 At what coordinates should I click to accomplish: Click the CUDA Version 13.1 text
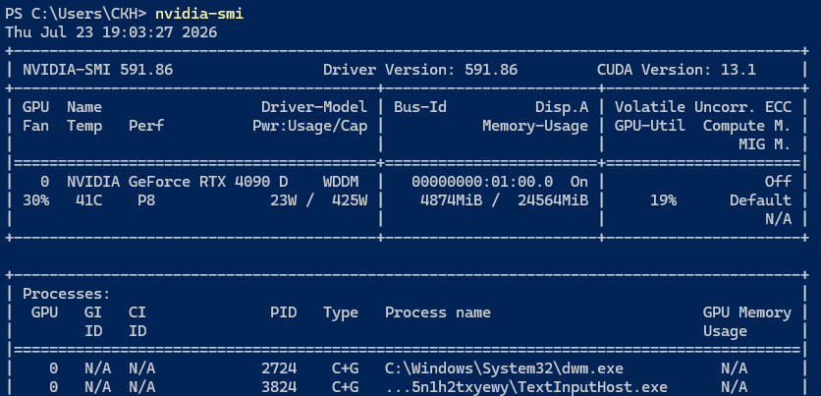pyautogui.click(x=676, y=70)
